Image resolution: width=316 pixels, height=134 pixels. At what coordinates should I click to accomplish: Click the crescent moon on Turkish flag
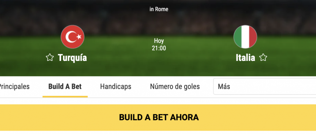[70, 37]
